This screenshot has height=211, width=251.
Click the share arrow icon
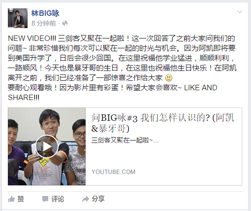click(x=86, y=199)
